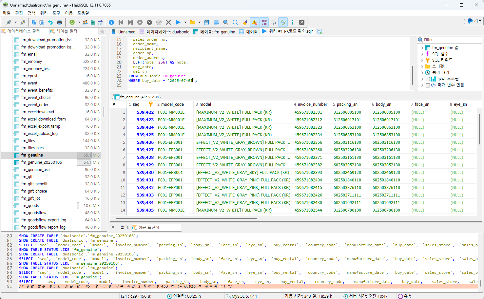Viewport: 484px width, 299px height.
Task: Expand the SQL 함수 tree node
Action: tap(422, 54)
